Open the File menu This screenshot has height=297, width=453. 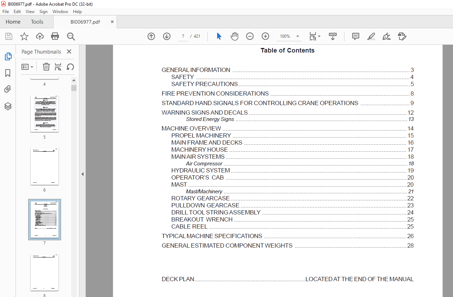click(x=6, y=12)
